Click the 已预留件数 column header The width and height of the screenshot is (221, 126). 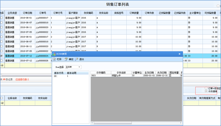coord(180,13)
